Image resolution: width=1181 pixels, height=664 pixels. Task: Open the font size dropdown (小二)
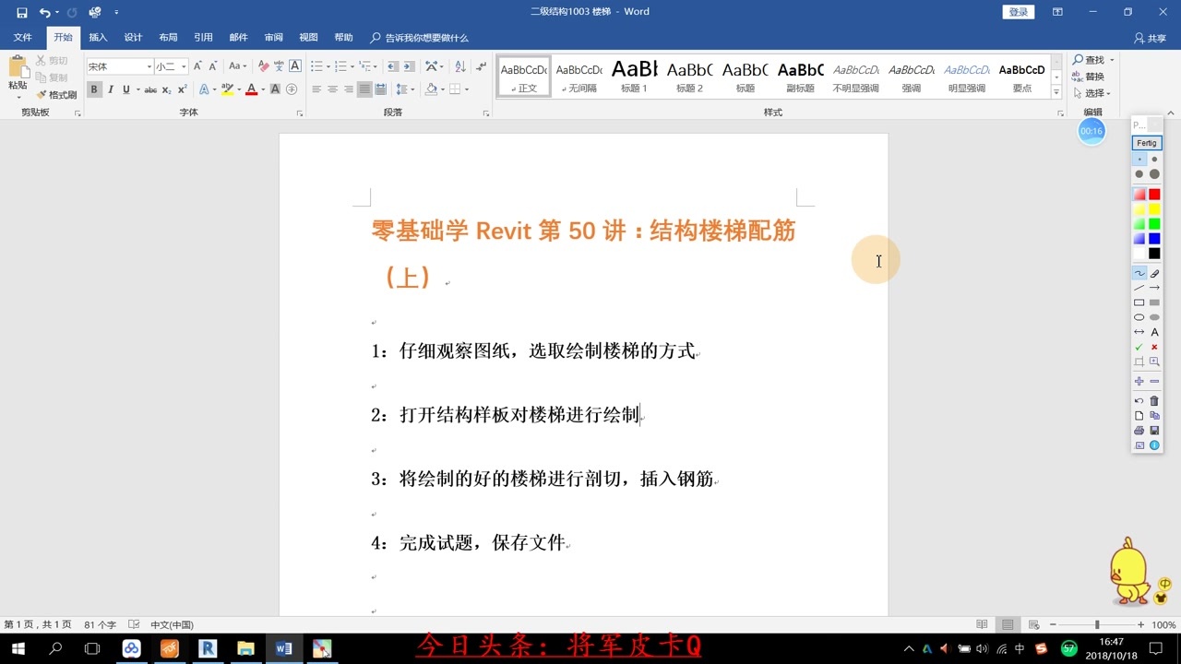[184, 66]
